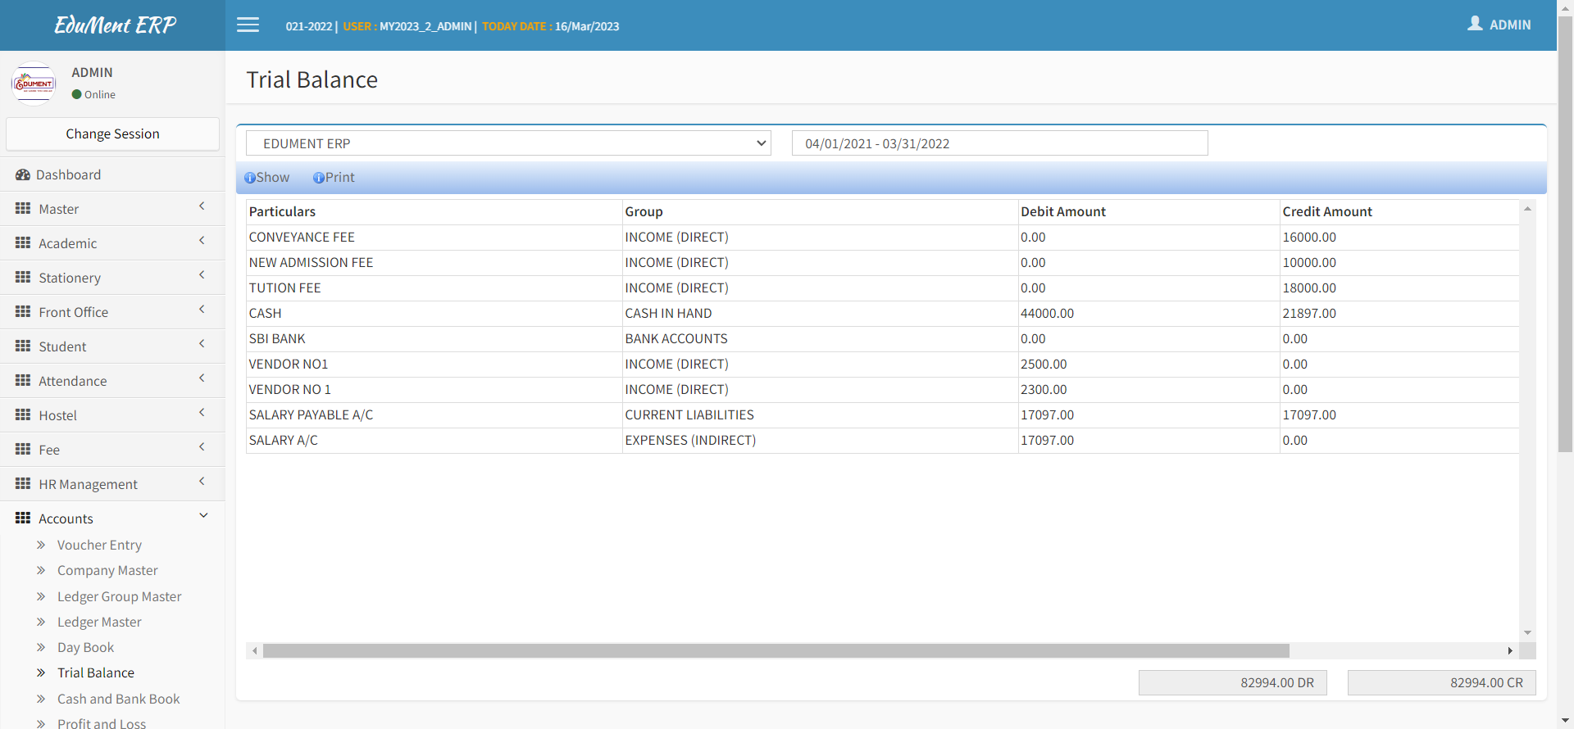Viewport: 1574px width, 729px height.
Task: Click the table's vertical scrollbar down arrow
Action: (x=1527, y=632)
